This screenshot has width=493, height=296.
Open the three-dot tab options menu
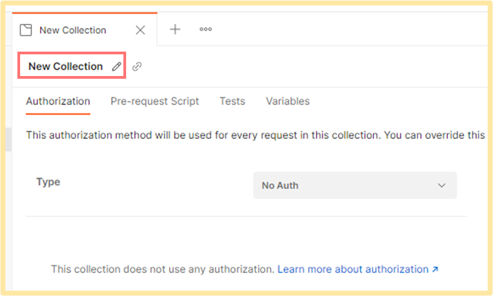(205, 29)
